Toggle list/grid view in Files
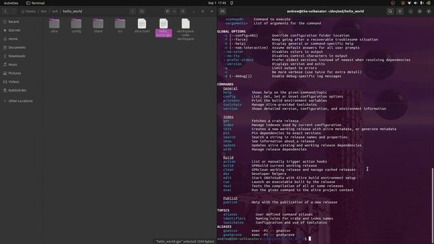The width and height of the screenshot is (434, 244). [x=167, y=12]
